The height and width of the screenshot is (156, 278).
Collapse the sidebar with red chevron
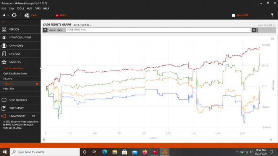(x=3, y=22)
